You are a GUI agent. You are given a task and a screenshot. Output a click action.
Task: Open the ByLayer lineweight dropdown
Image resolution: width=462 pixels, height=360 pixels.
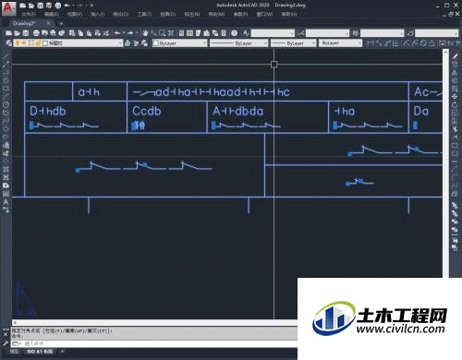(294, 43)
